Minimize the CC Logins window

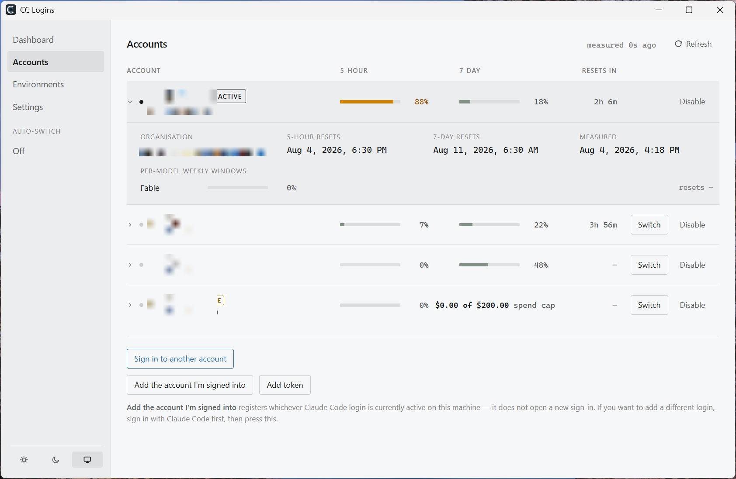tap(659, 10)
